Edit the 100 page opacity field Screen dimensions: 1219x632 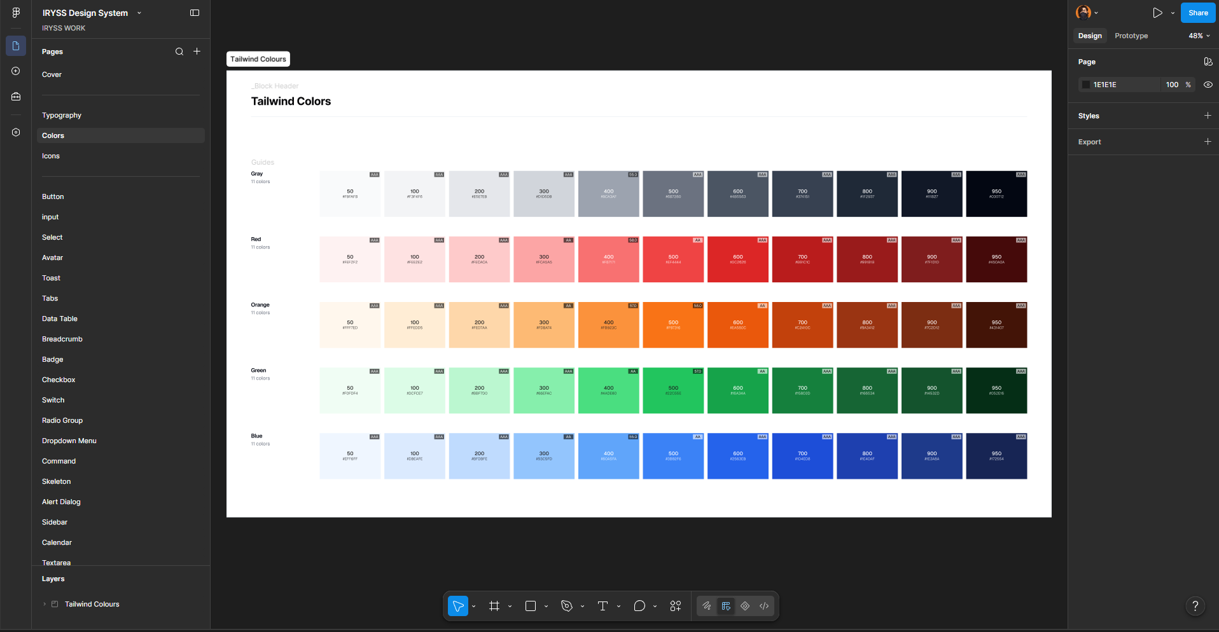pos(1172,85)
